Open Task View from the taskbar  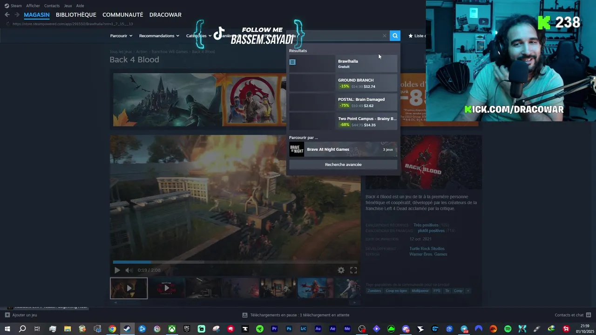tap(37, 329)
